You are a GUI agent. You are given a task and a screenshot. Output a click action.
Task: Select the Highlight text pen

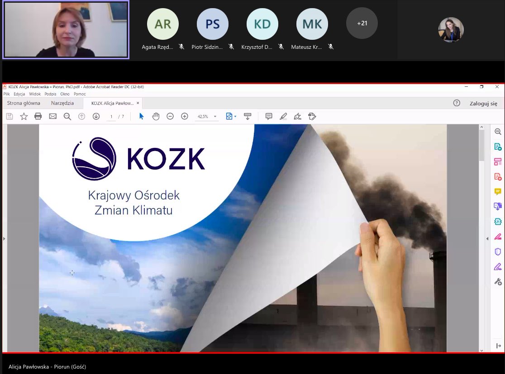click(283, 116)
